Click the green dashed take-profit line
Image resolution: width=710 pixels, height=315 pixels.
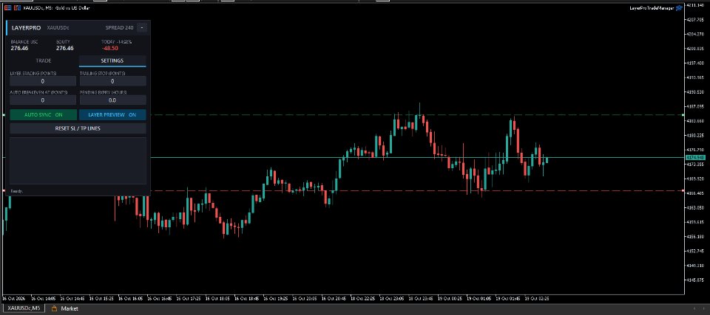[416, 115]
